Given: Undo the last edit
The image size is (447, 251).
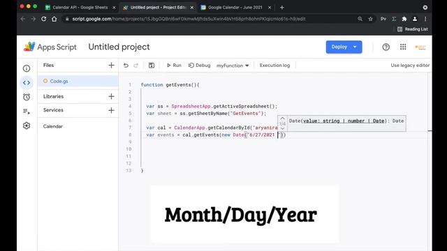Looking at the screenshot, I should 126,66.
